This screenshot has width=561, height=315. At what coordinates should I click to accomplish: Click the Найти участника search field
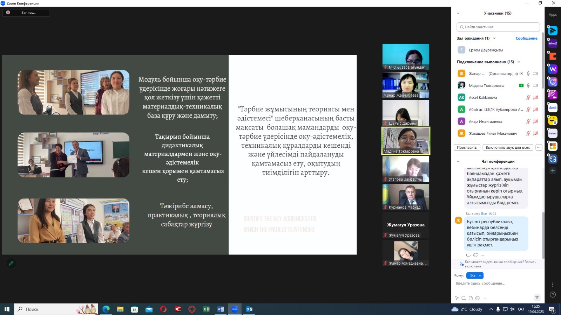pyautogui.click(x=498, y=27)
